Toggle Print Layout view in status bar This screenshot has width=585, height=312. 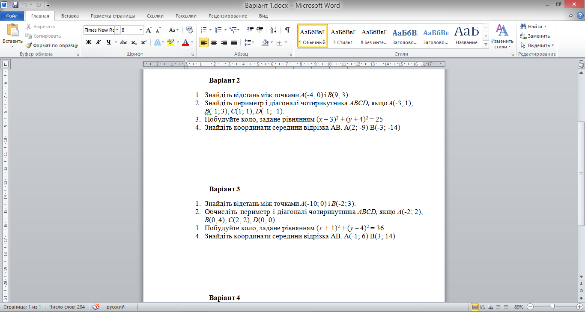(475, 307)
